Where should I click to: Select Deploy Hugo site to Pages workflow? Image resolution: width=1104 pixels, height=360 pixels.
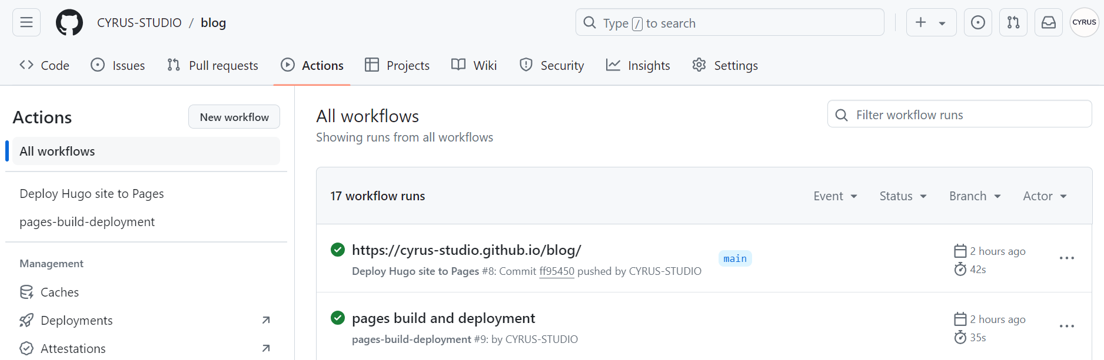click(x=92, y=194)
